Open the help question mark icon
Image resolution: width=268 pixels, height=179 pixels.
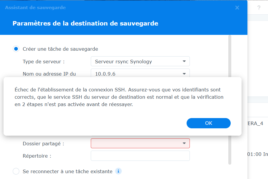[x=259, y=8]
